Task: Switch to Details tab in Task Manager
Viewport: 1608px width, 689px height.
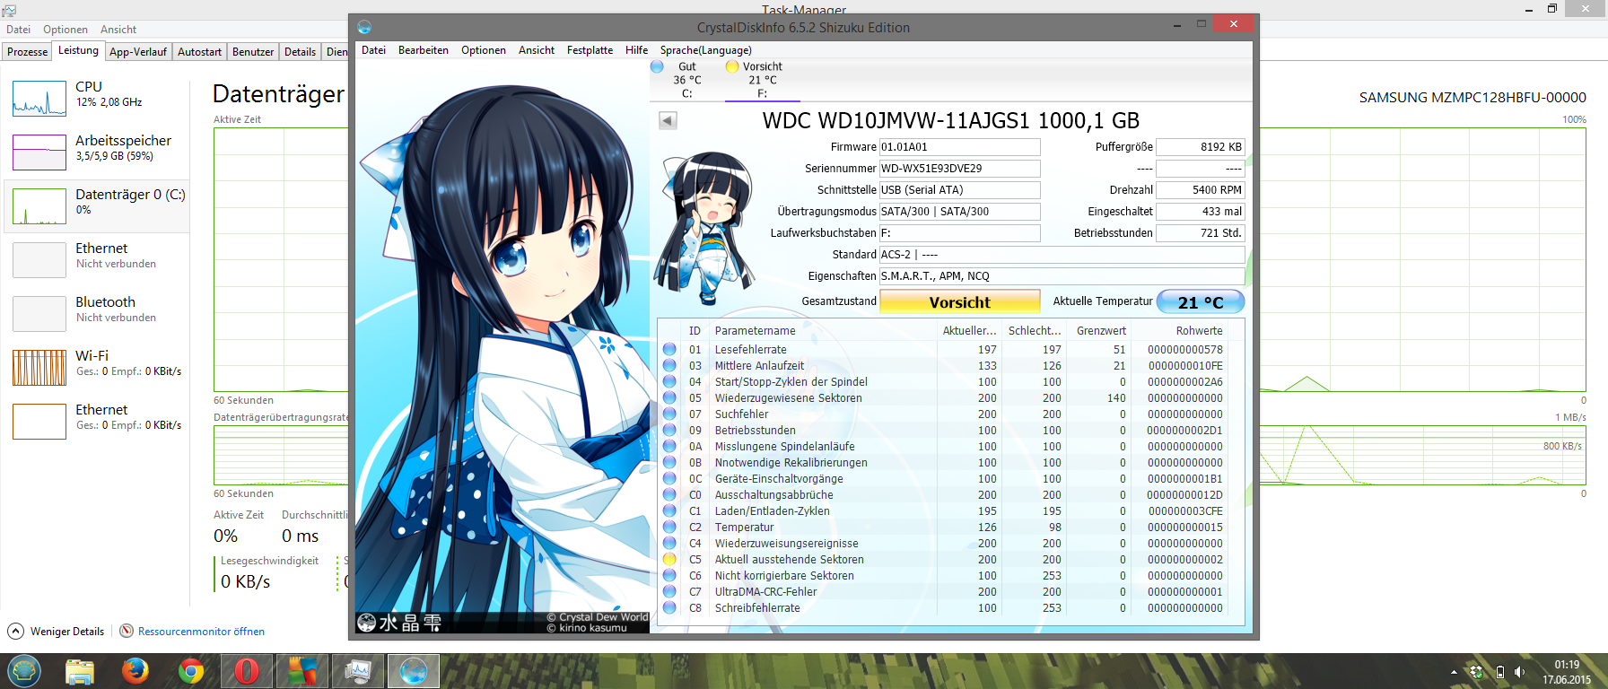Action: coord(300,52)
